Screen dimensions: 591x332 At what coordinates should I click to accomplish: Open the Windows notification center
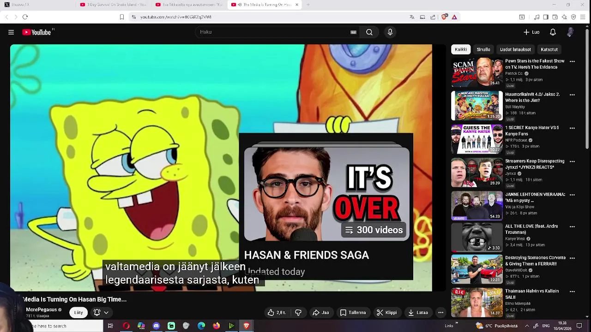point(579,326)
